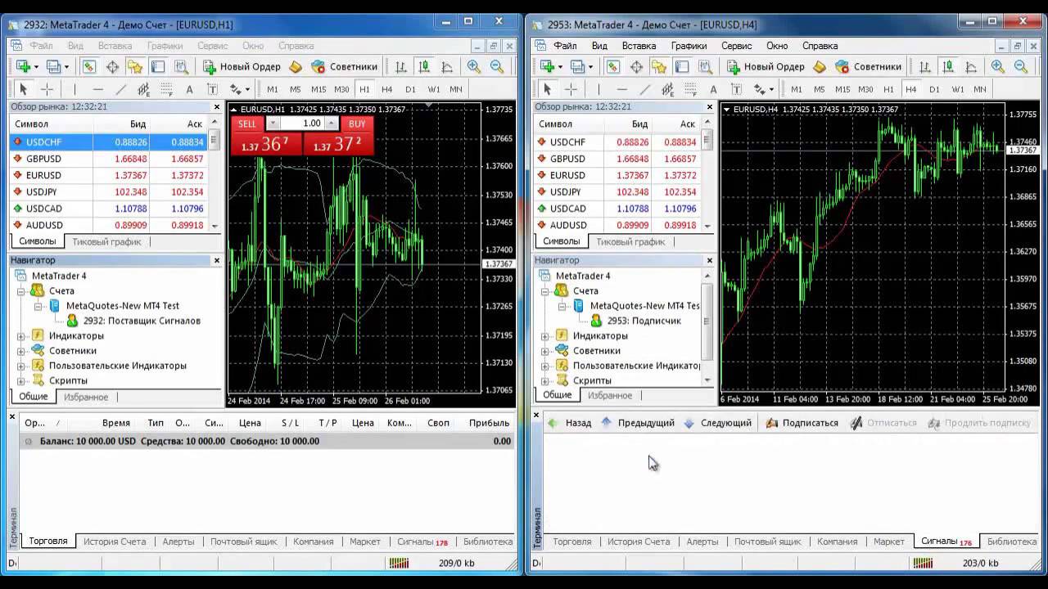Toggle Terminal panel icon in left window

pyautogui.click(x=158, y=67)
